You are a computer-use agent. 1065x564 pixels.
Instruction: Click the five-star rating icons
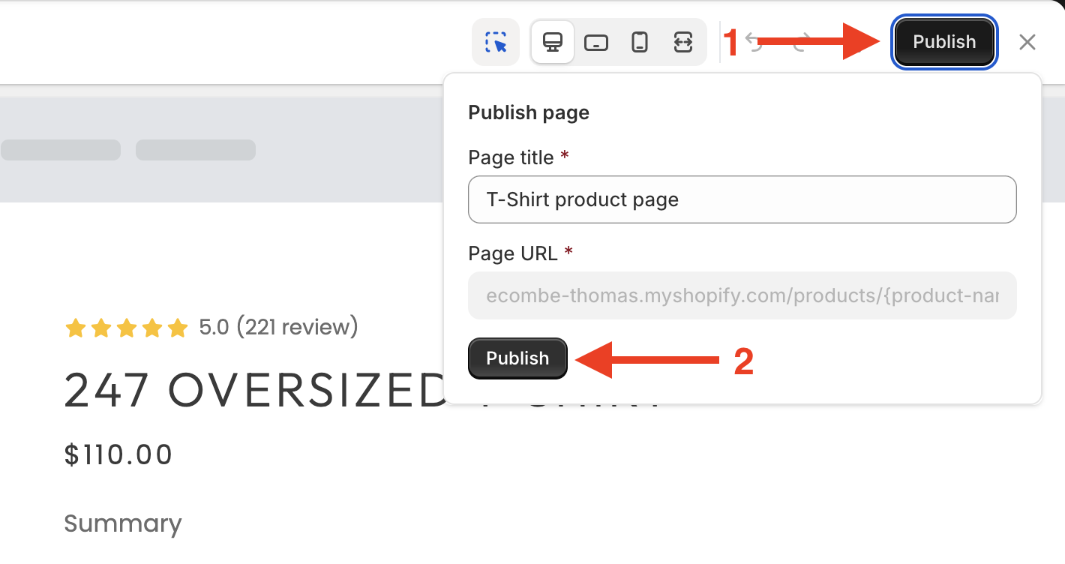point(126,328)
